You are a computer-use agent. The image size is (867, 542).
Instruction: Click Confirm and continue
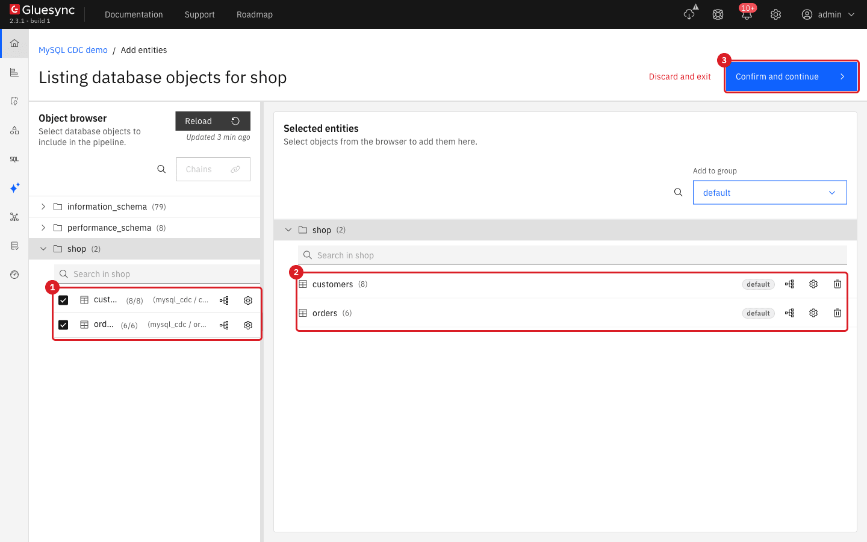[x=792, y=76]
